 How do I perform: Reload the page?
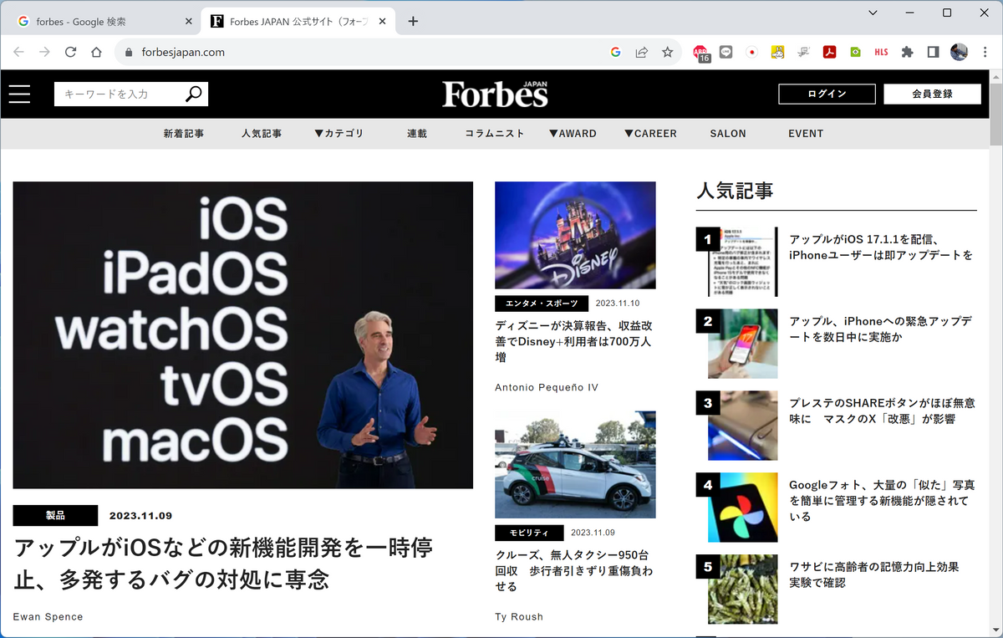70,52
